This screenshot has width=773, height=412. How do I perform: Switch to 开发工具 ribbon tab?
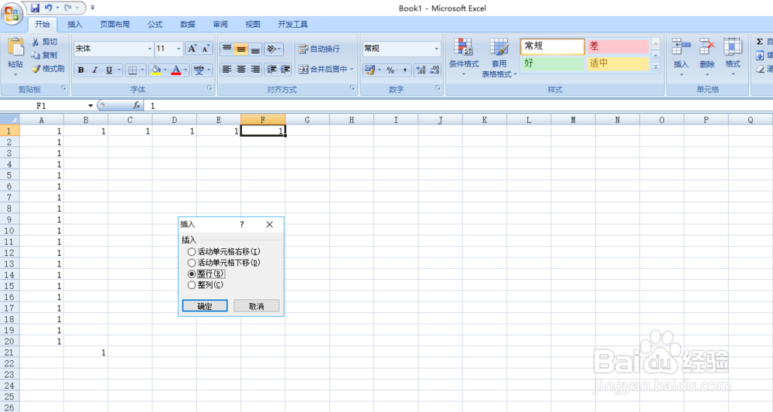coord(293,24)
